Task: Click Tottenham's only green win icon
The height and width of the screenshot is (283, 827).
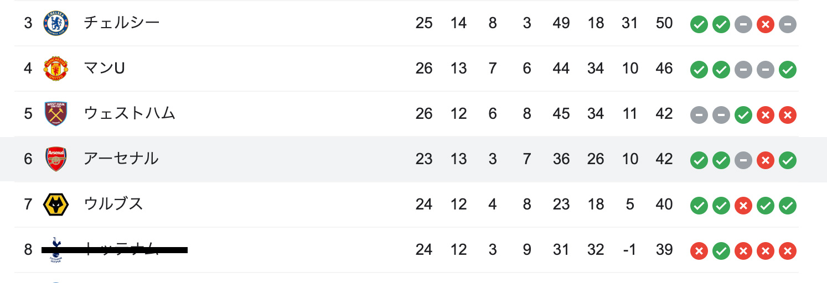Action: (x=721, y=251)
